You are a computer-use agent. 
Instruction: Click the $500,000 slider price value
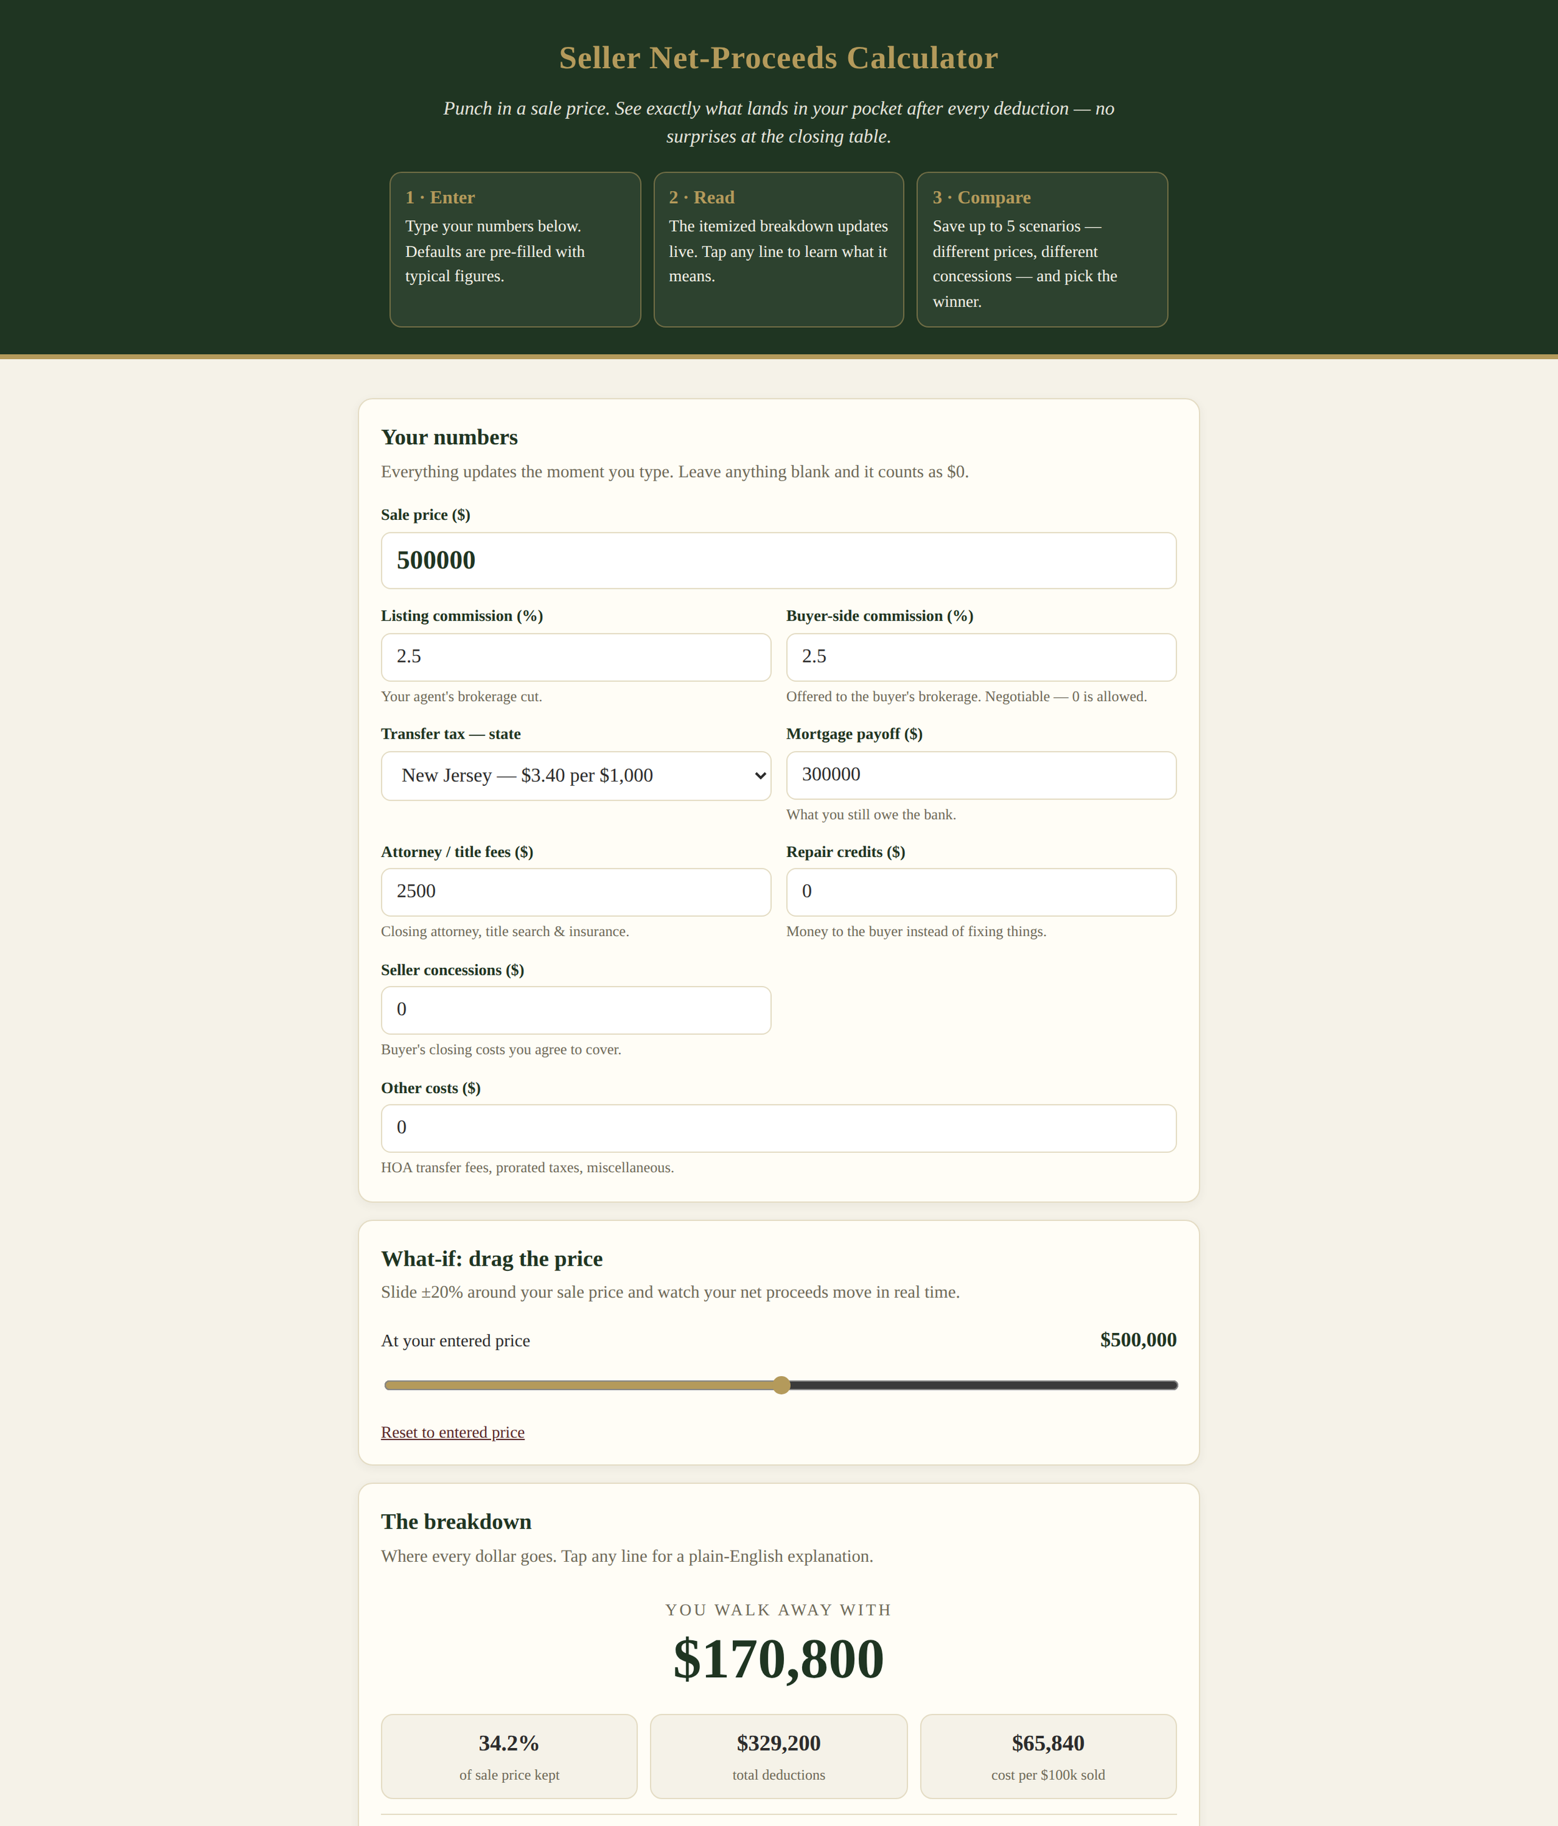point(1138,1339)
